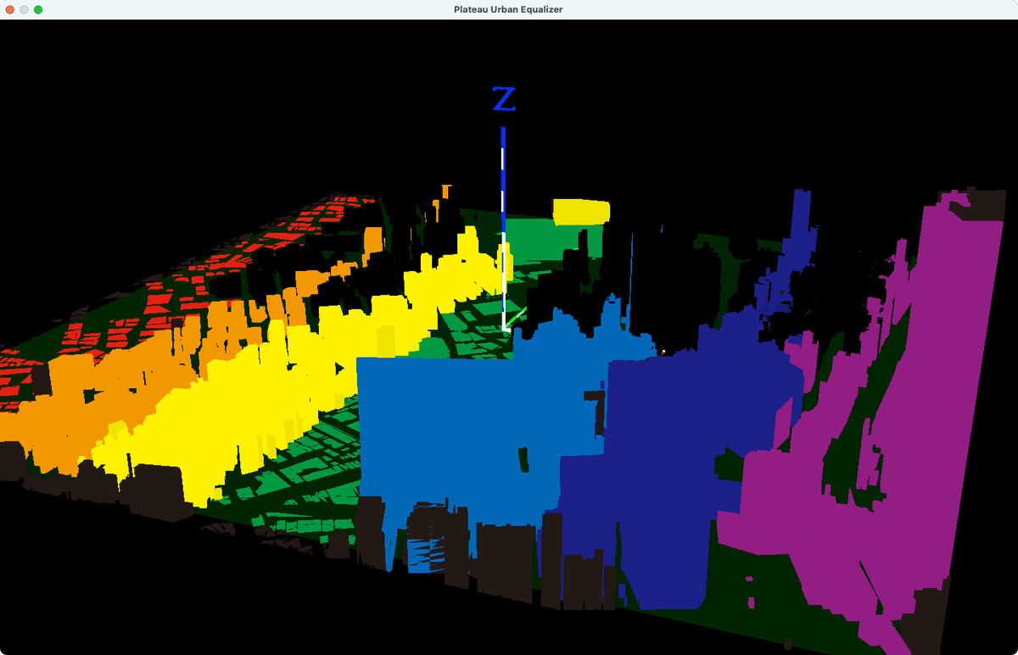Viewport: 1018px width, 655px height.
Task: Select the yellow rooftop block beside the Z axis
Action: pyautogui.click(x=581, y=211)
